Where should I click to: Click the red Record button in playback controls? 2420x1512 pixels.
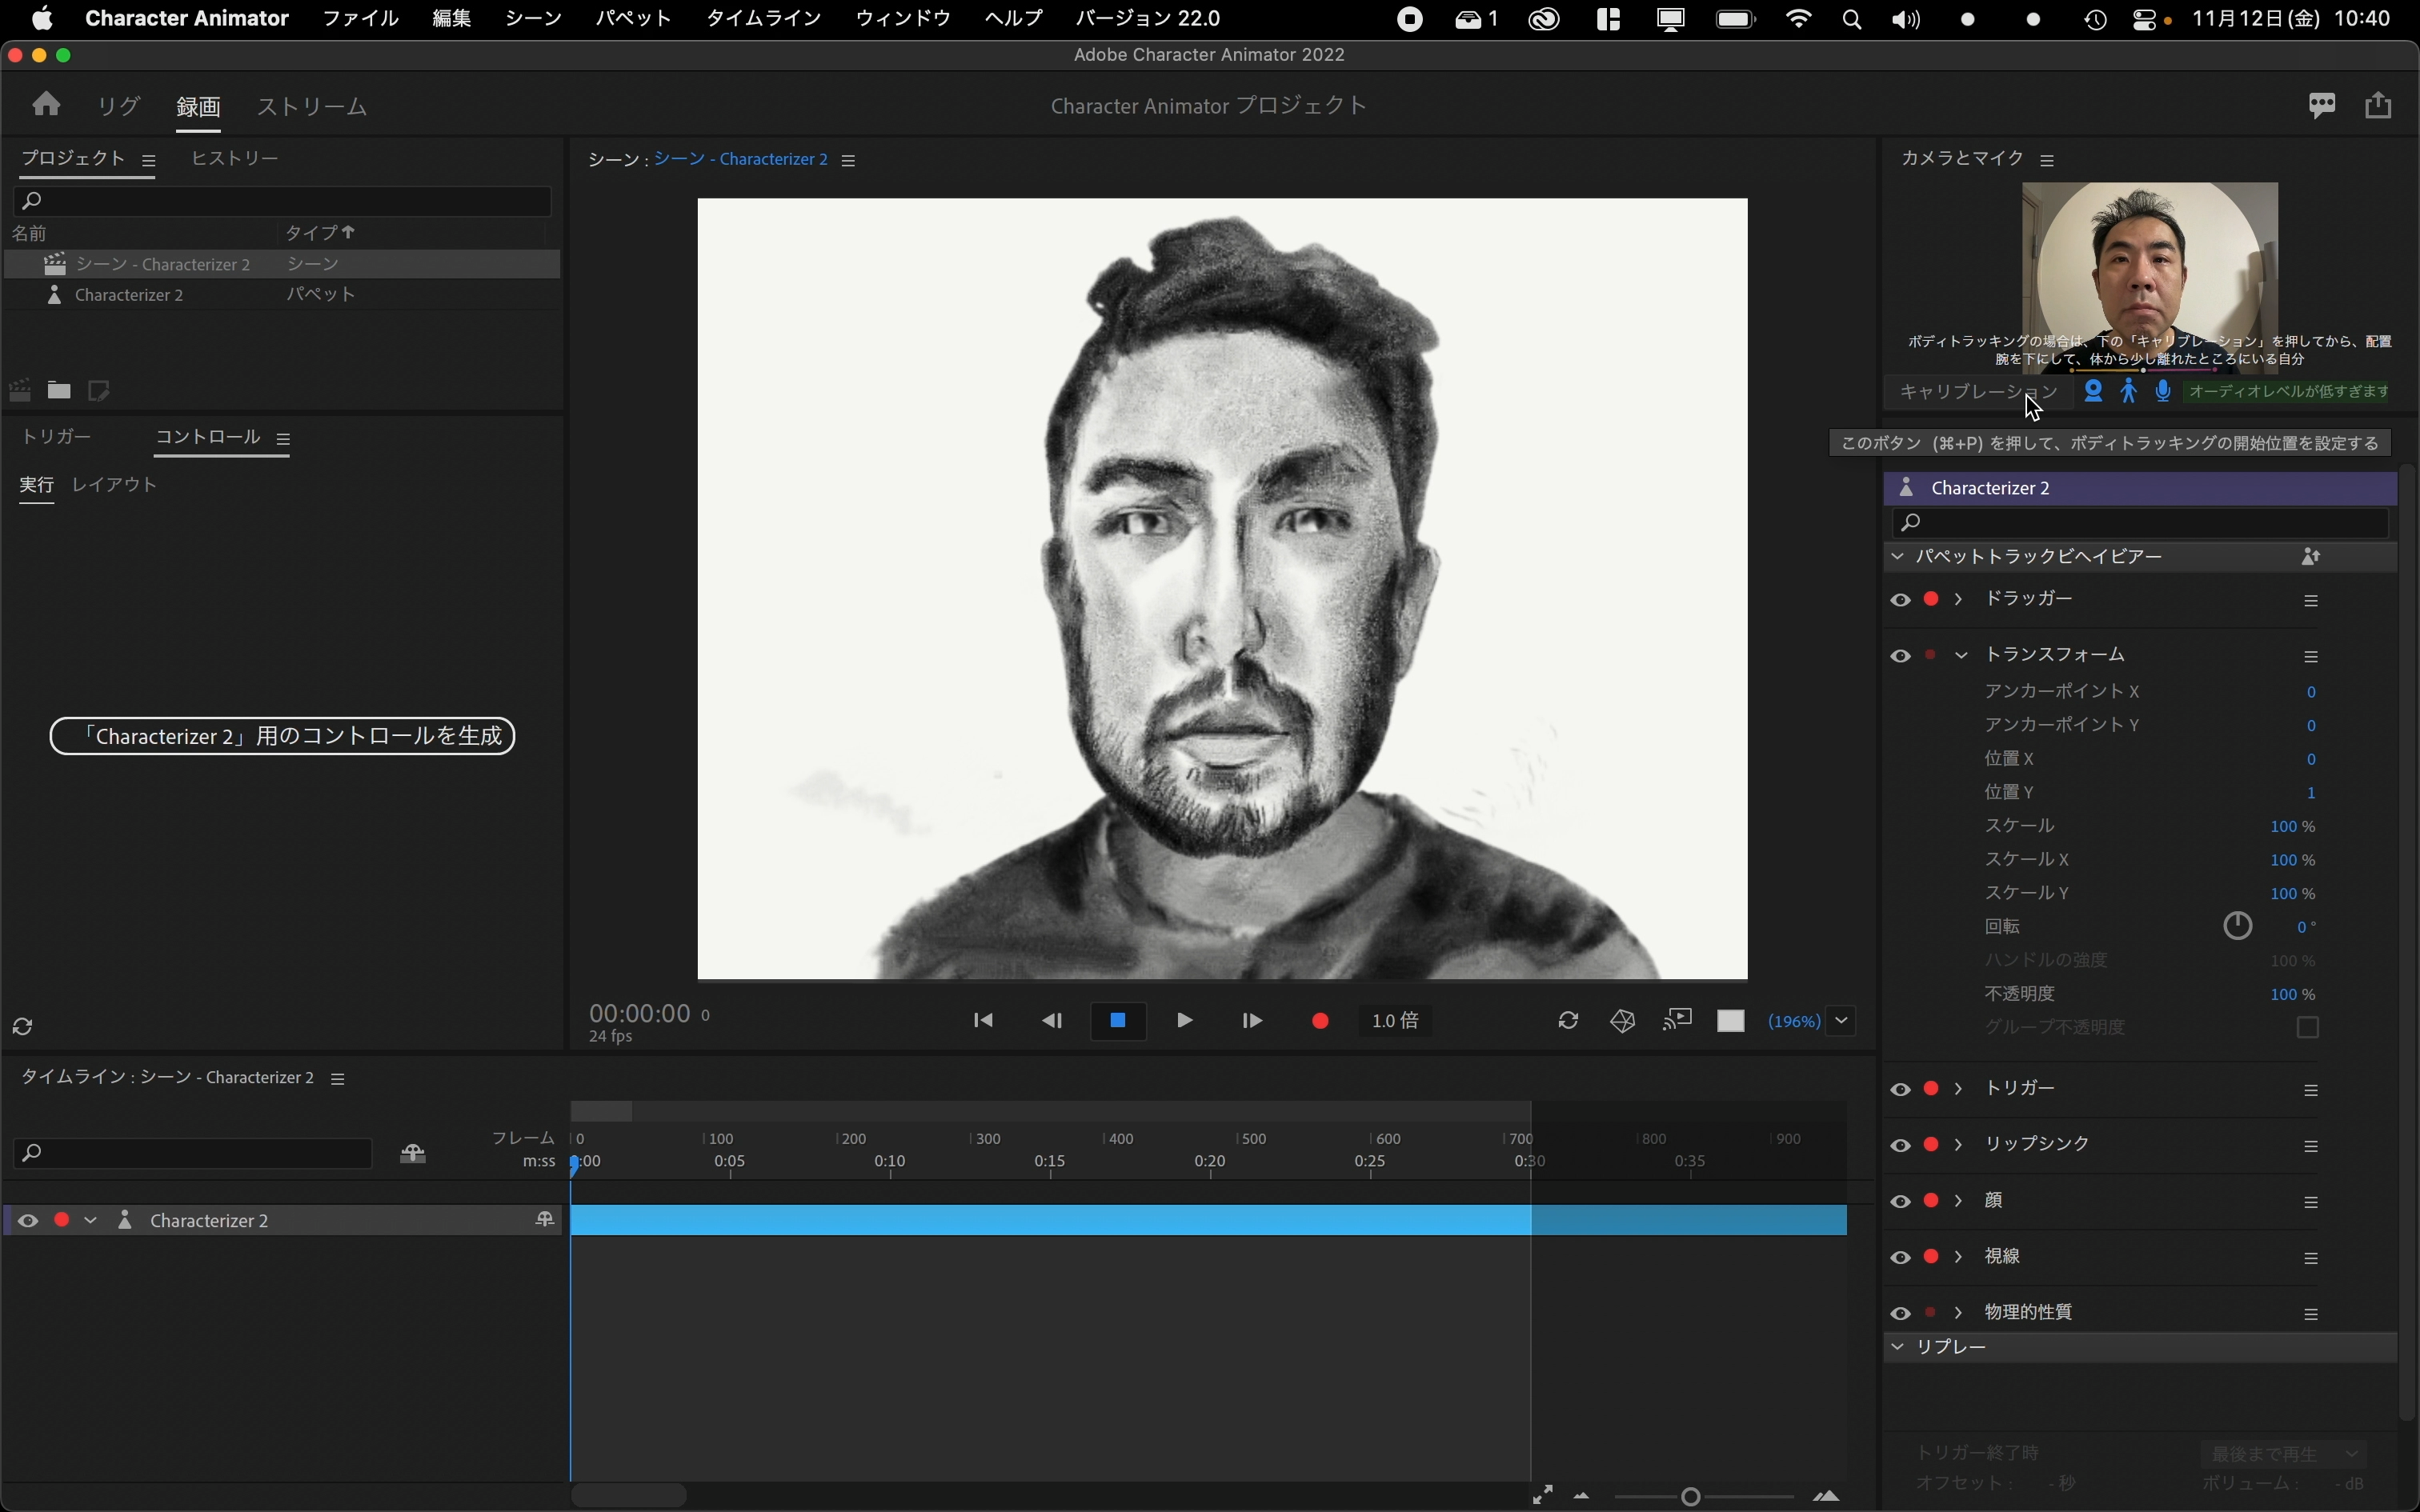click(1320, 1021)
